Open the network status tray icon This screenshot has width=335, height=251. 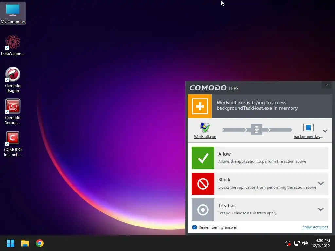click(x=297, y=243)
